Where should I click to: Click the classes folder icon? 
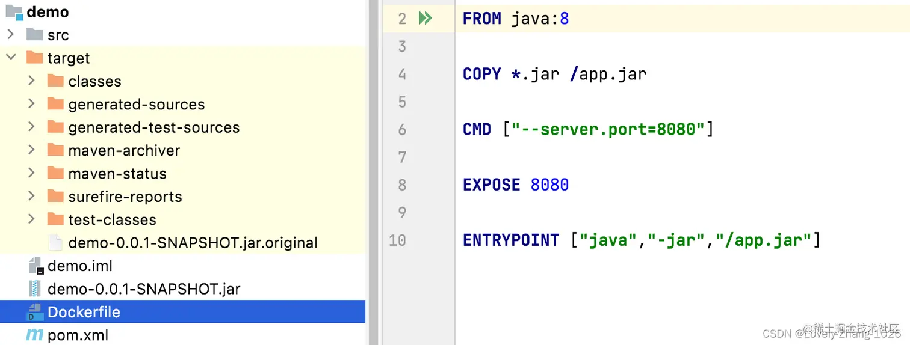click(55, 81)
